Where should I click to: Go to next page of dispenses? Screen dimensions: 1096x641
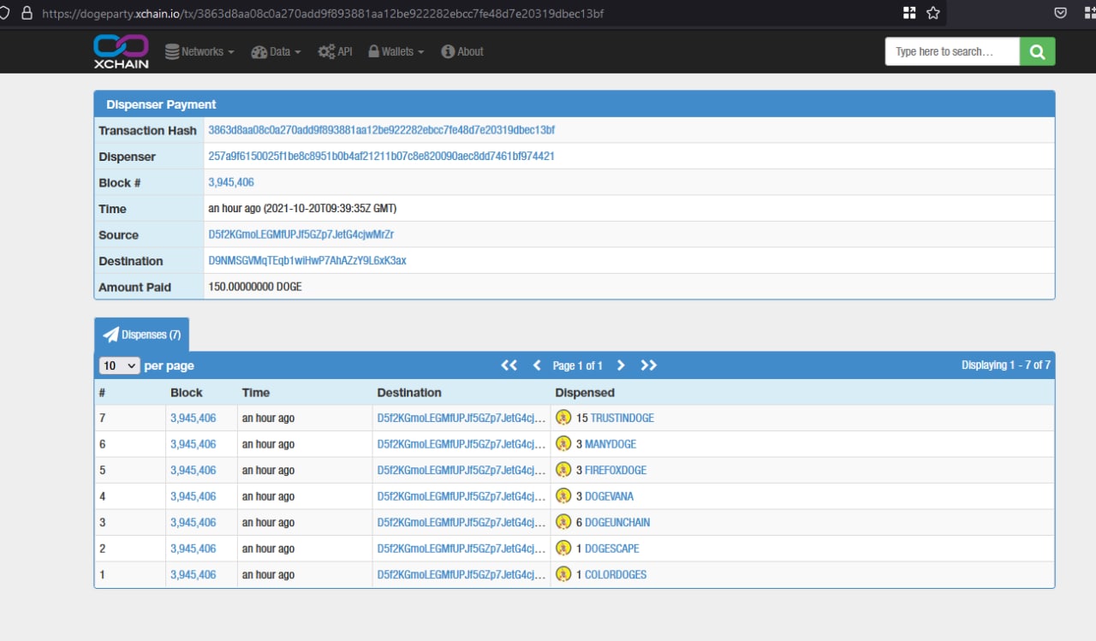pos(621,365)
